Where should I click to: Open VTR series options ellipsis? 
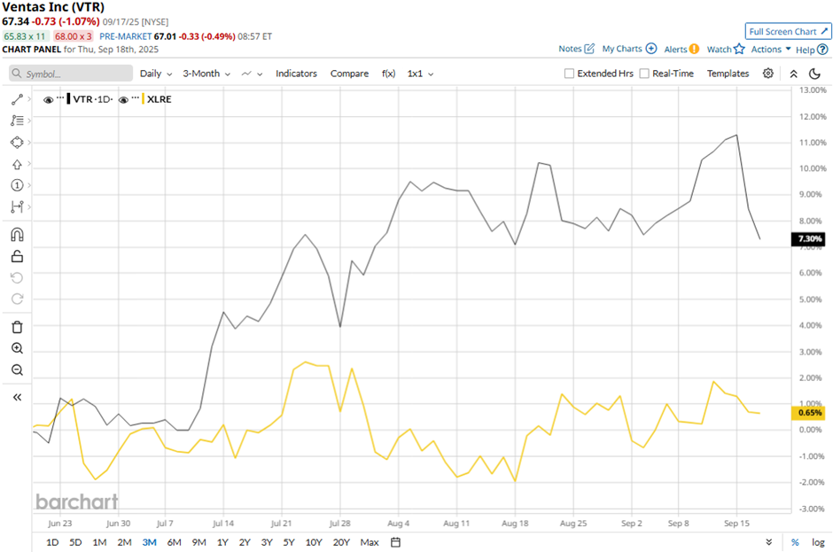tap(60, 97)
